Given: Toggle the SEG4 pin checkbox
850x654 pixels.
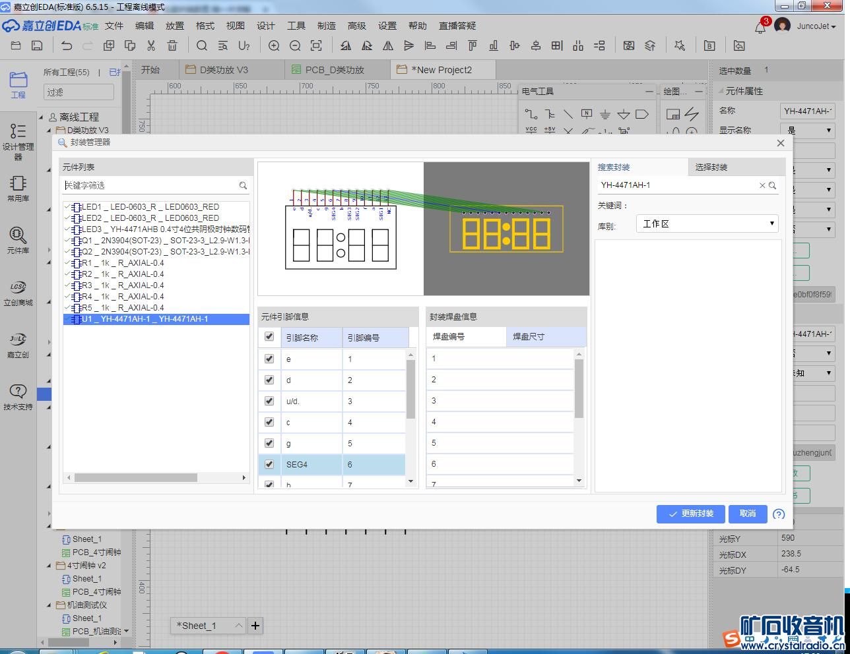Looking at the screenshot, I should [x=269, y=464].
